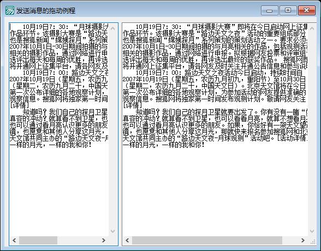The image size is (321, 251).
Task: Click the left pane's scroll-up arrow
Action: 113,28
